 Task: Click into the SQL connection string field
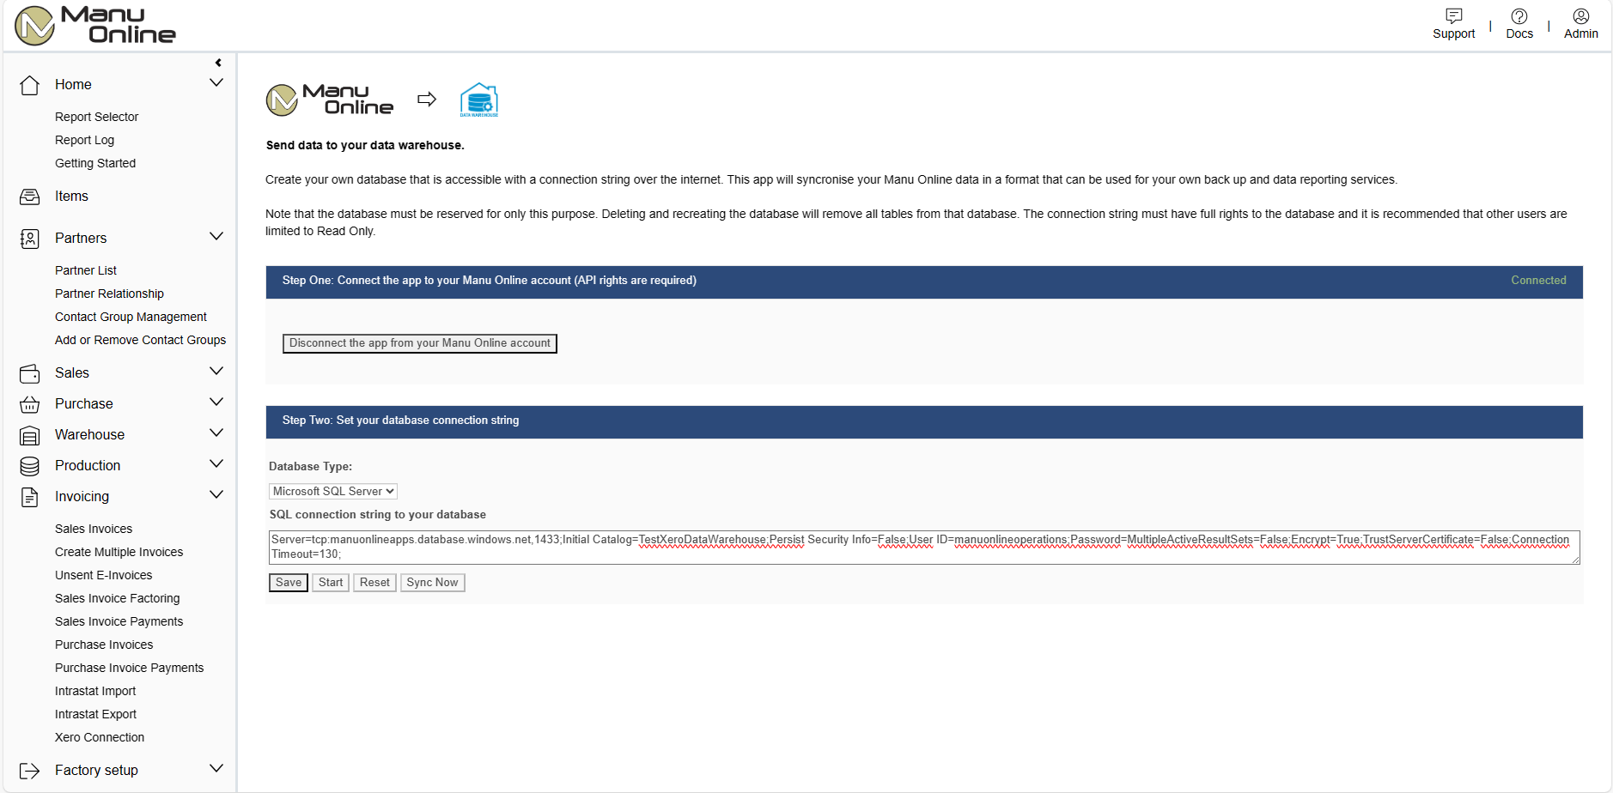pos(923,547)
